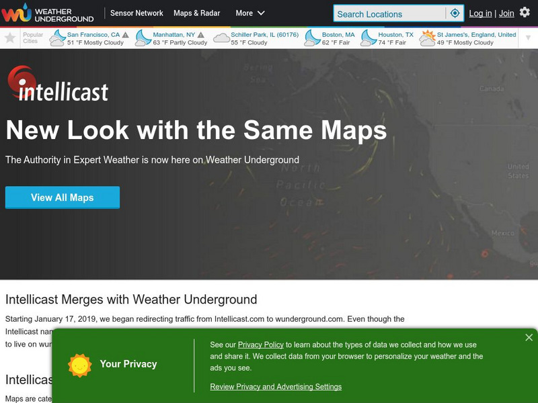The height and width of the screenshot is (403, 538).
Task: Open Boston, MA forecast link
Action: point(338,35)
